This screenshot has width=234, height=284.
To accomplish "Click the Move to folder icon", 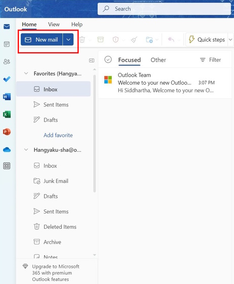I will tap(149, 40).
